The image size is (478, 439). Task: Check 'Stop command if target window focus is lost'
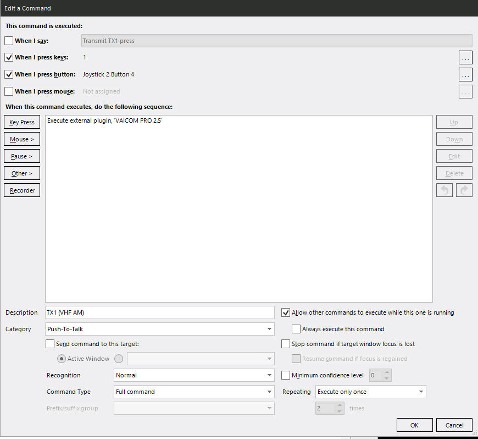coord(285,344)
